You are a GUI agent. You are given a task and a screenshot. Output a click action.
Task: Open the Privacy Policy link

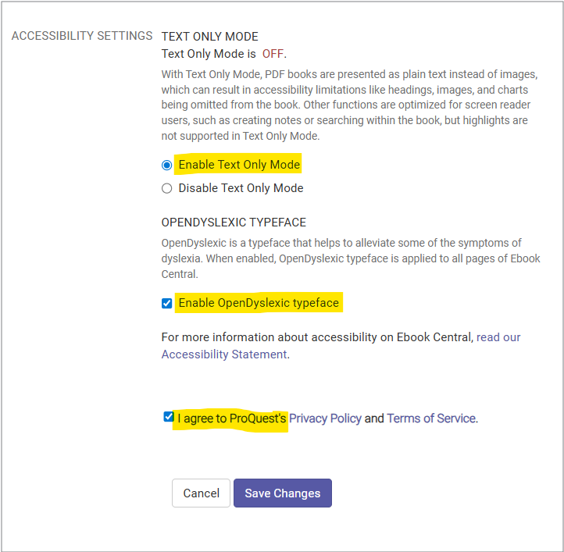(x=325, y=418)
